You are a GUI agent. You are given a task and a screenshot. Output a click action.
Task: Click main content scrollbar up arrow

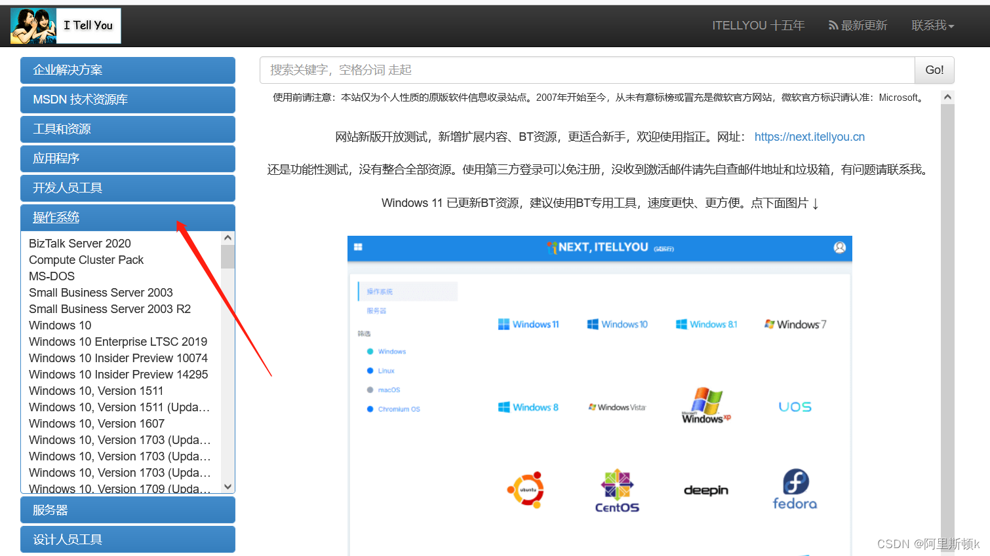pyautogui.click(x=947, y=97)
